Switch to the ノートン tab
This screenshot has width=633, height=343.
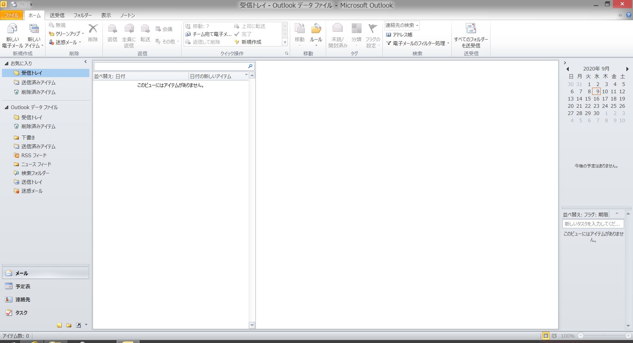128,15
